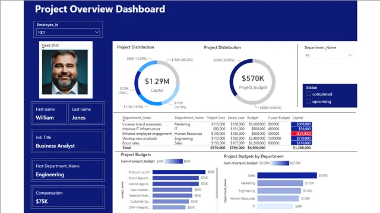Click the Website Over... bar

172,196
